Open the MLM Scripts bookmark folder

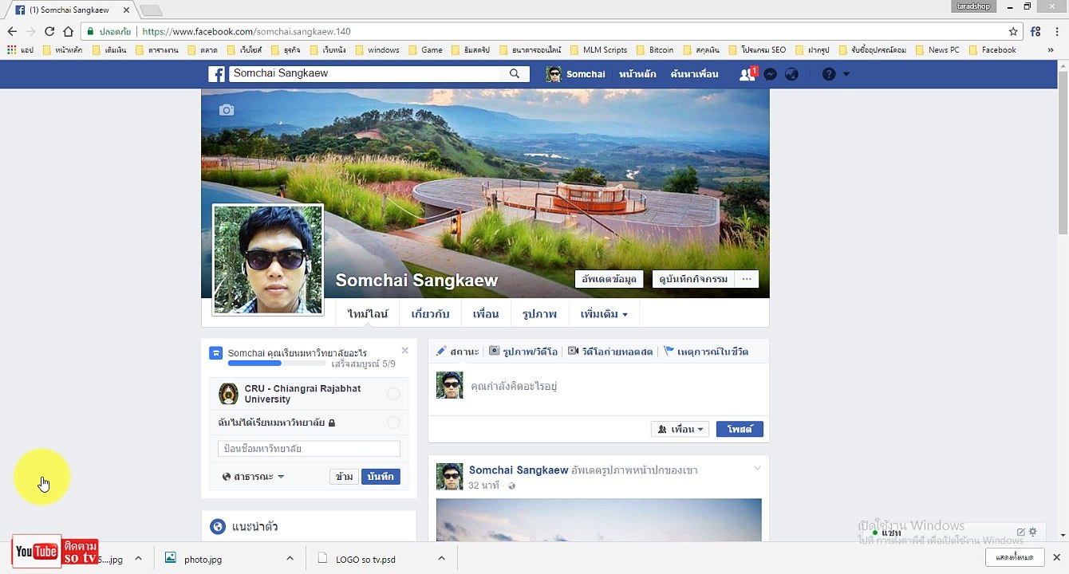598,49
